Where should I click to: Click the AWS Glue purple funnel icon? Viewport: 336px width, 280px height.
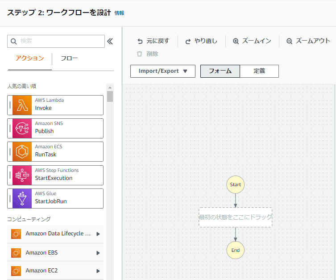22,199
